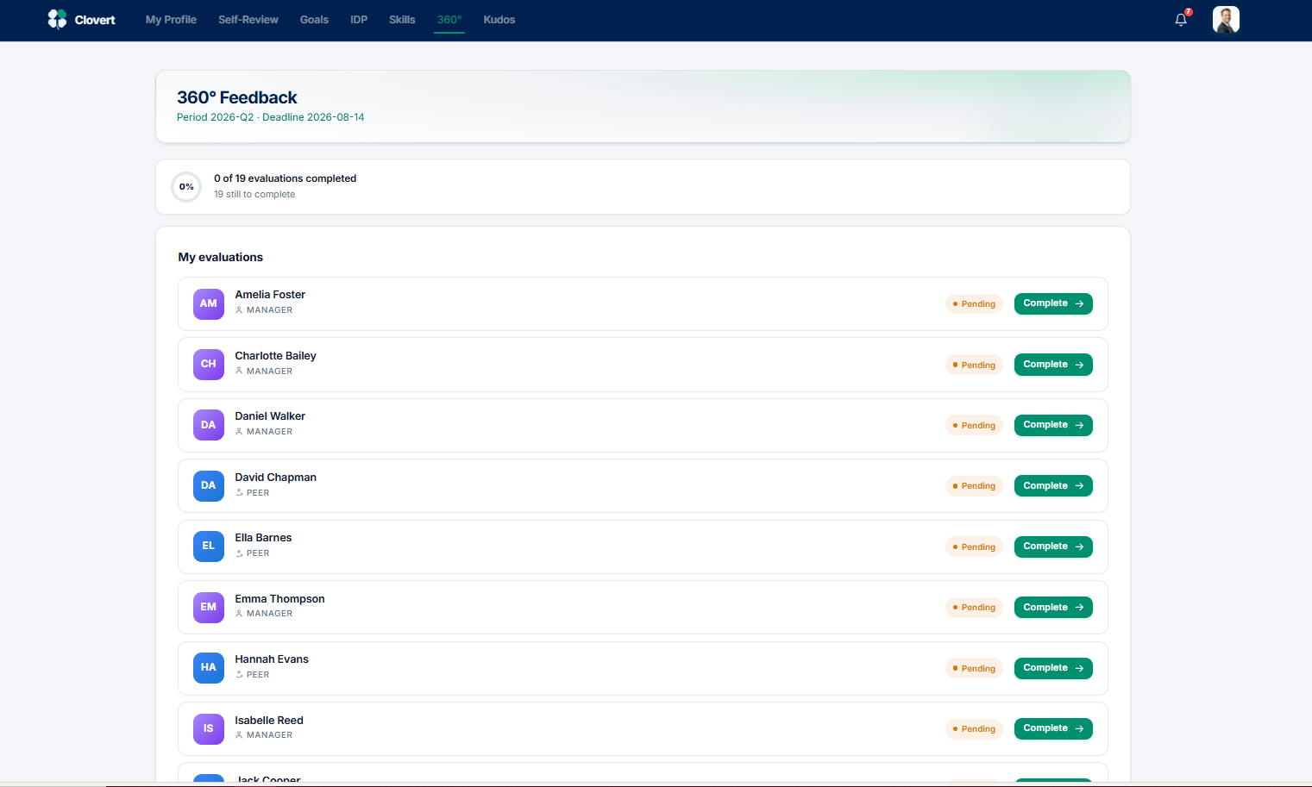Image resolution: width=1312 pixels, height=787 pixels.
Task: Click Hannah Evans's HA avatar badge
Action: 209,668
